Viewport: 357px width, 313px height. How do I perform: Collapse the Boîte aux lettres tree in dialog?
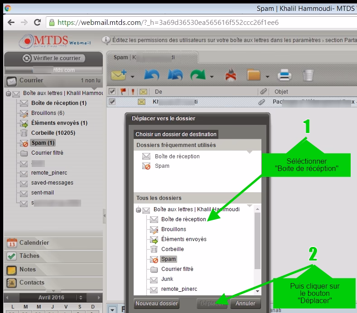pyautogui.click(x=138, y=210)
